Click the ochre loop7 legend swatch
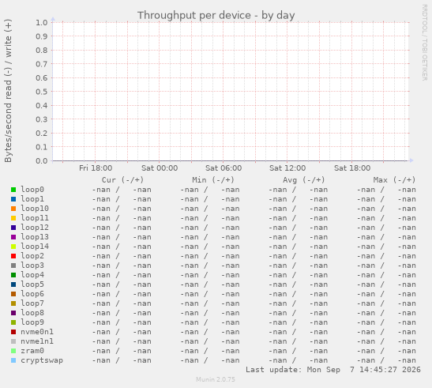Image resolution: width=432 pixels, height=388 pixels. (x=13, y=303)
